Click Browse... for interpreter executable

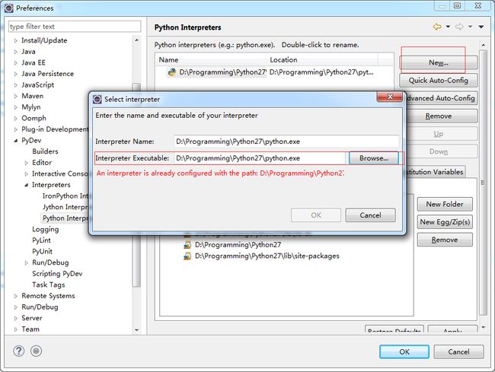coord(374,158)
